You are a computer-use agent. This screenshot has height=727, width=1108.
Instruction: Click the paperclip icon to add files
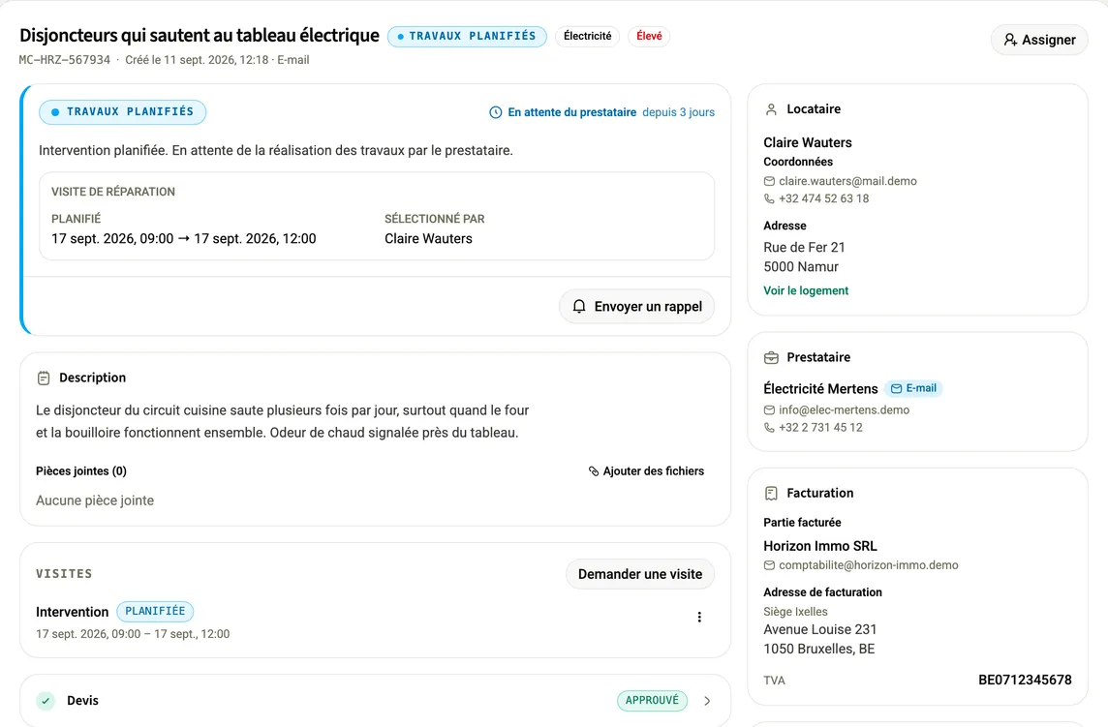click(x=594, y=471)
